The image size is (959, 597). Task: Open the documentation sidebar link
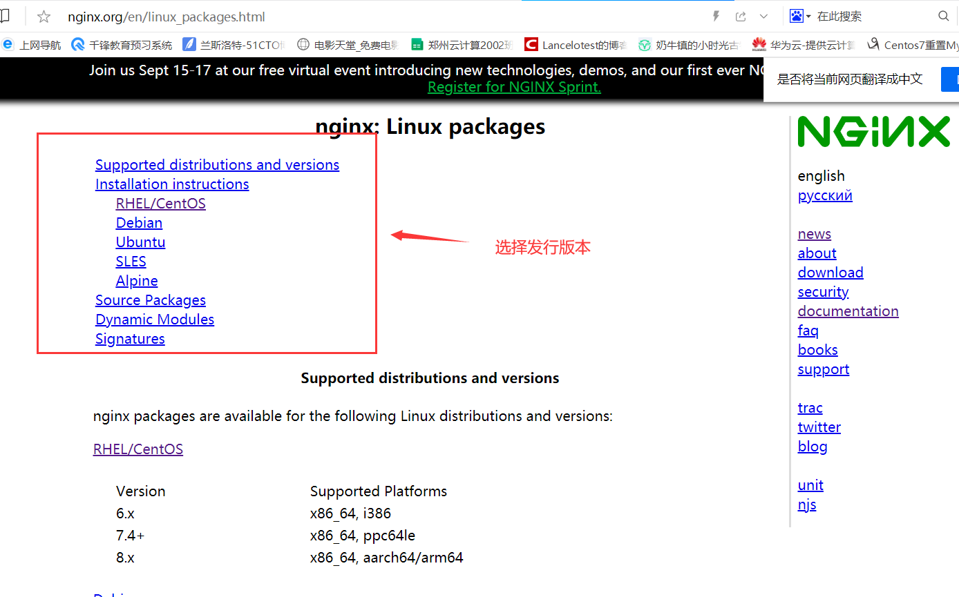pos(848,311)
